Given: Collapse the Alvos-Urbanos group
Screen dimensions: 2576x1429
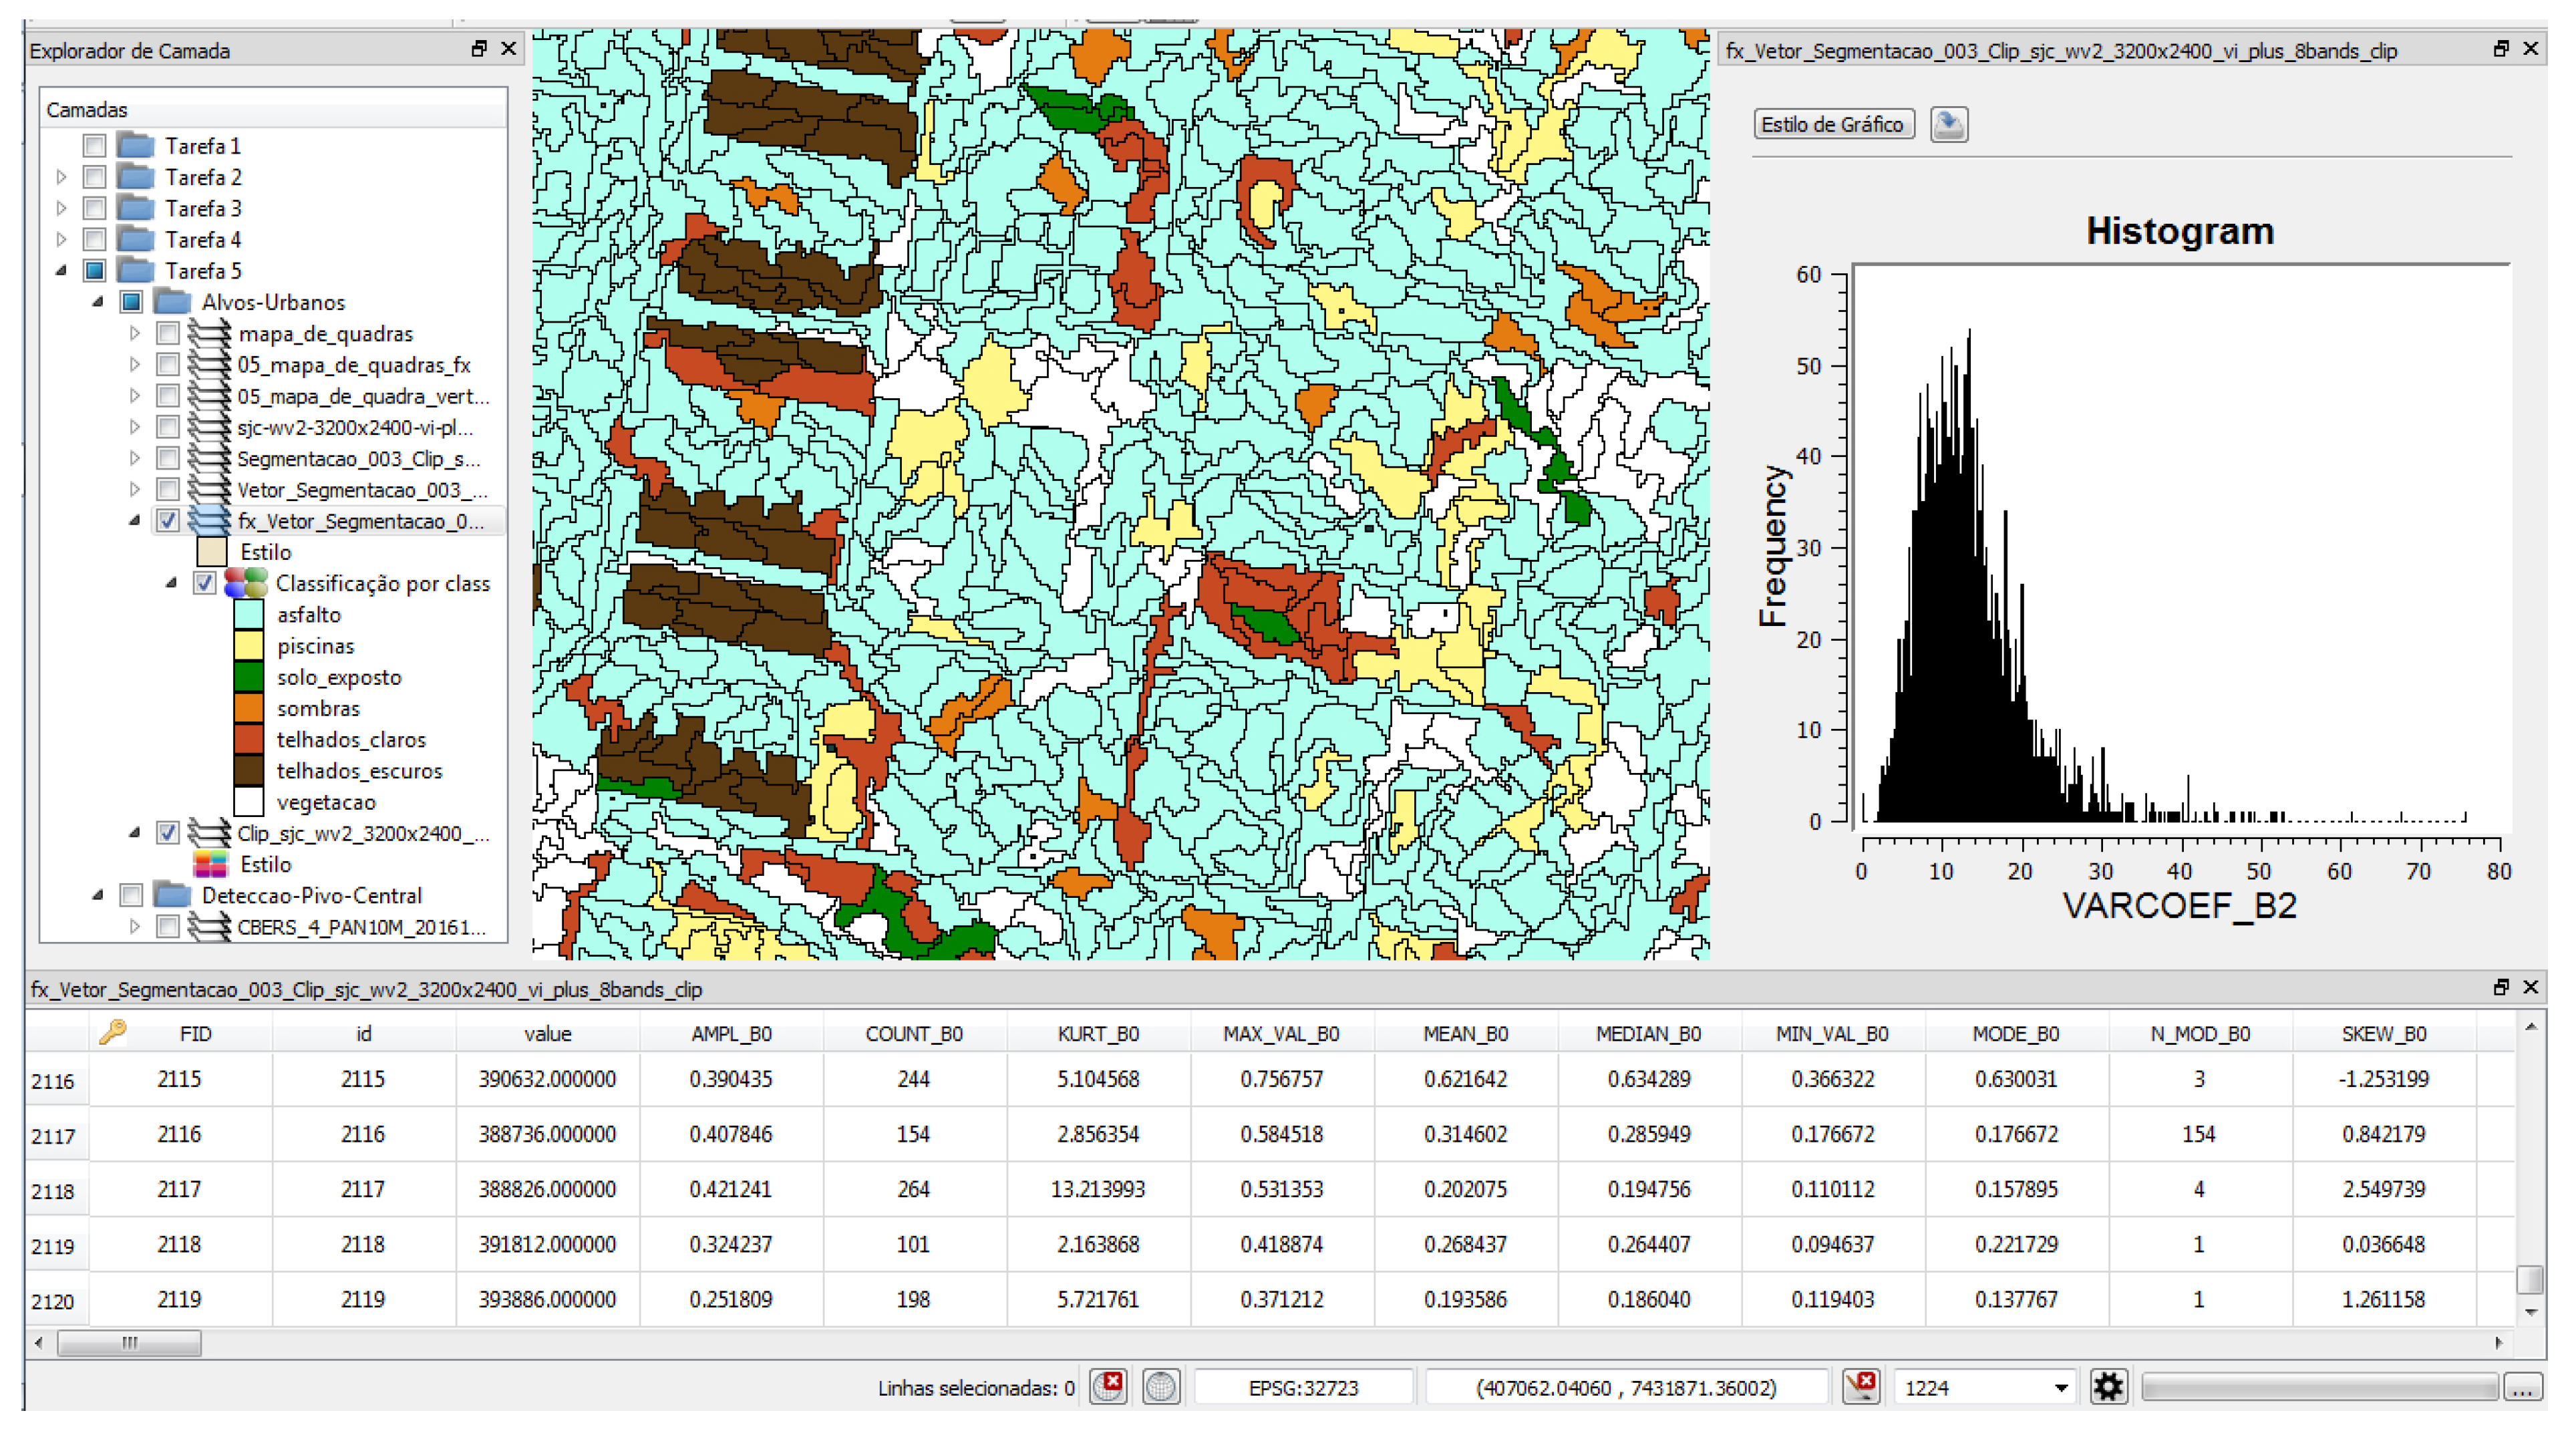Looking at the screenshot, I should [98, 302].
